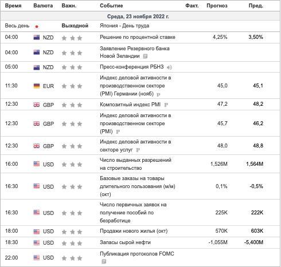This screenshot has width=281, height=267.
Task: Click the German flag in the 11:30 EUR row
Action: tap(37, 86)
